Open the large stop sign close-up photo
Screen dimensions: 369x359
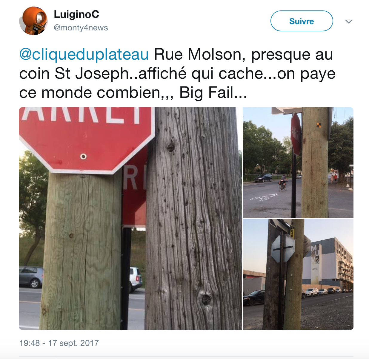point(130,218)
